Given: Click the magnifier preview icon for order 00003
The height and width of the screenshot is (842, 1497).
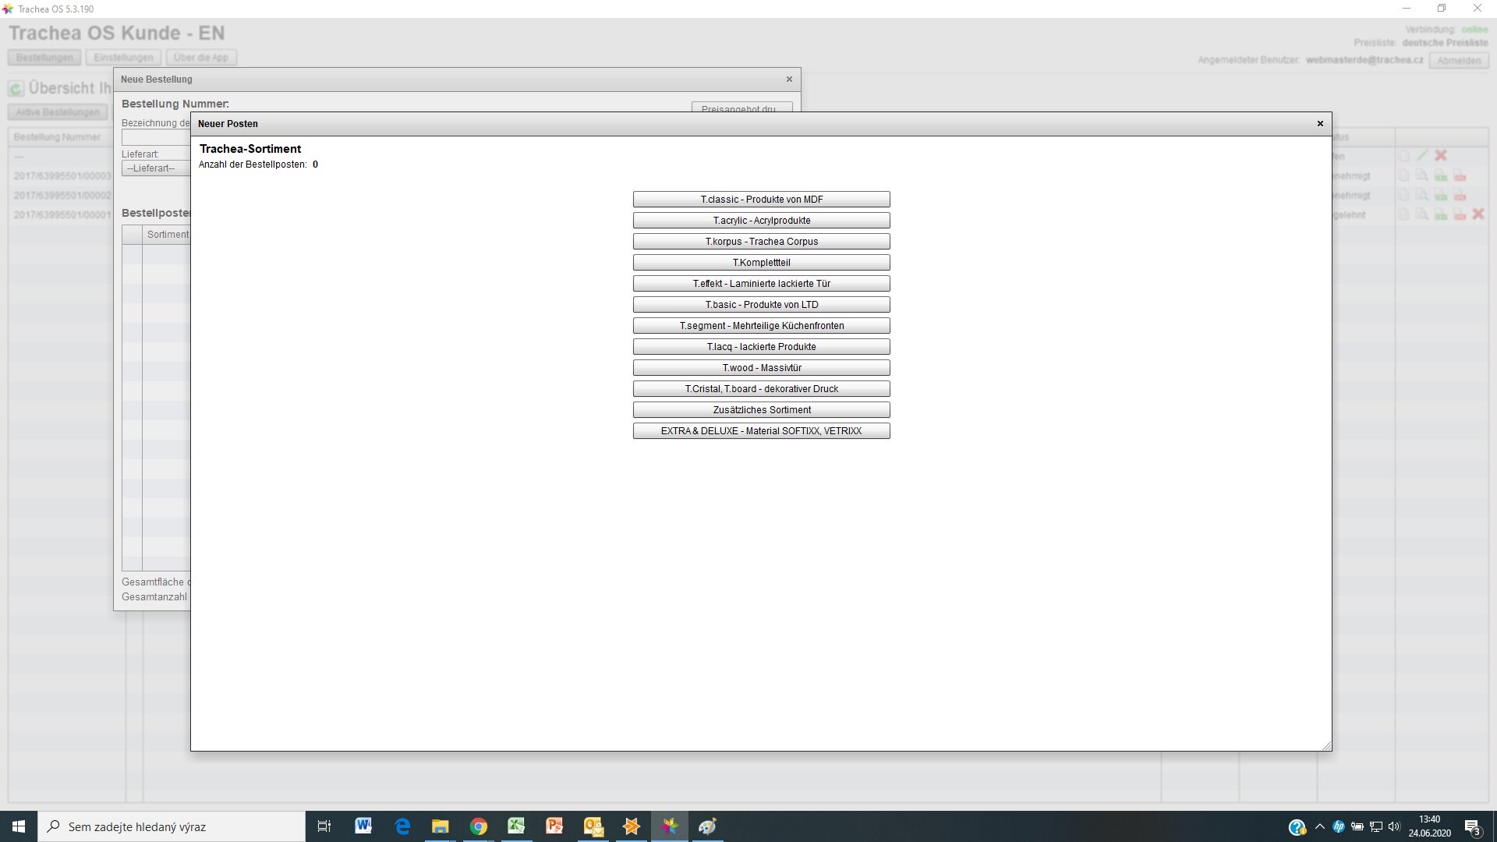Looking at the screenshot, I should [1422, 176].
